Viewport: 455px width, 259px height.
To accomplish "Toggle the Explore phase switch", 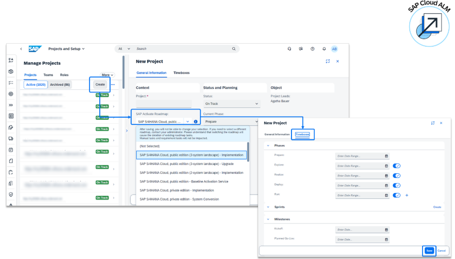I will 396,166.
